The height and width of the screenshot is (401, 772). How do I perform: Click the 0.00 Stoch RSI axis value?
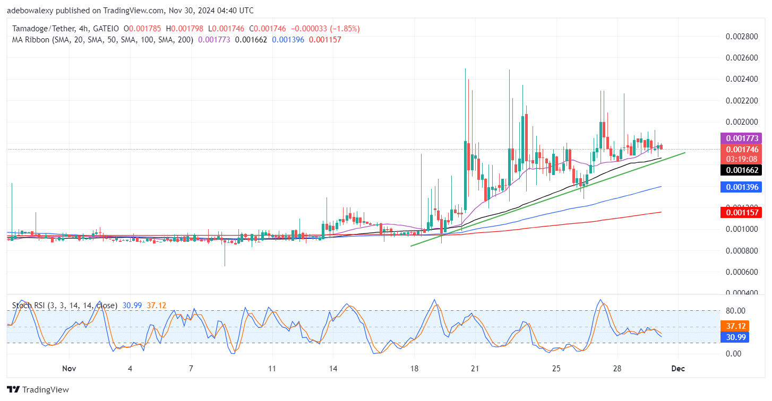coord(735,353)
